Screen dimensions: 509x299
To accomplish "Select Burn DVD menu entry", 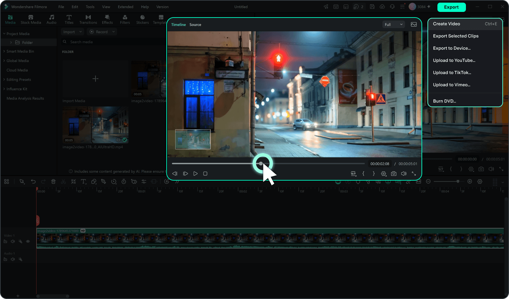I will (x=465, y=101).
